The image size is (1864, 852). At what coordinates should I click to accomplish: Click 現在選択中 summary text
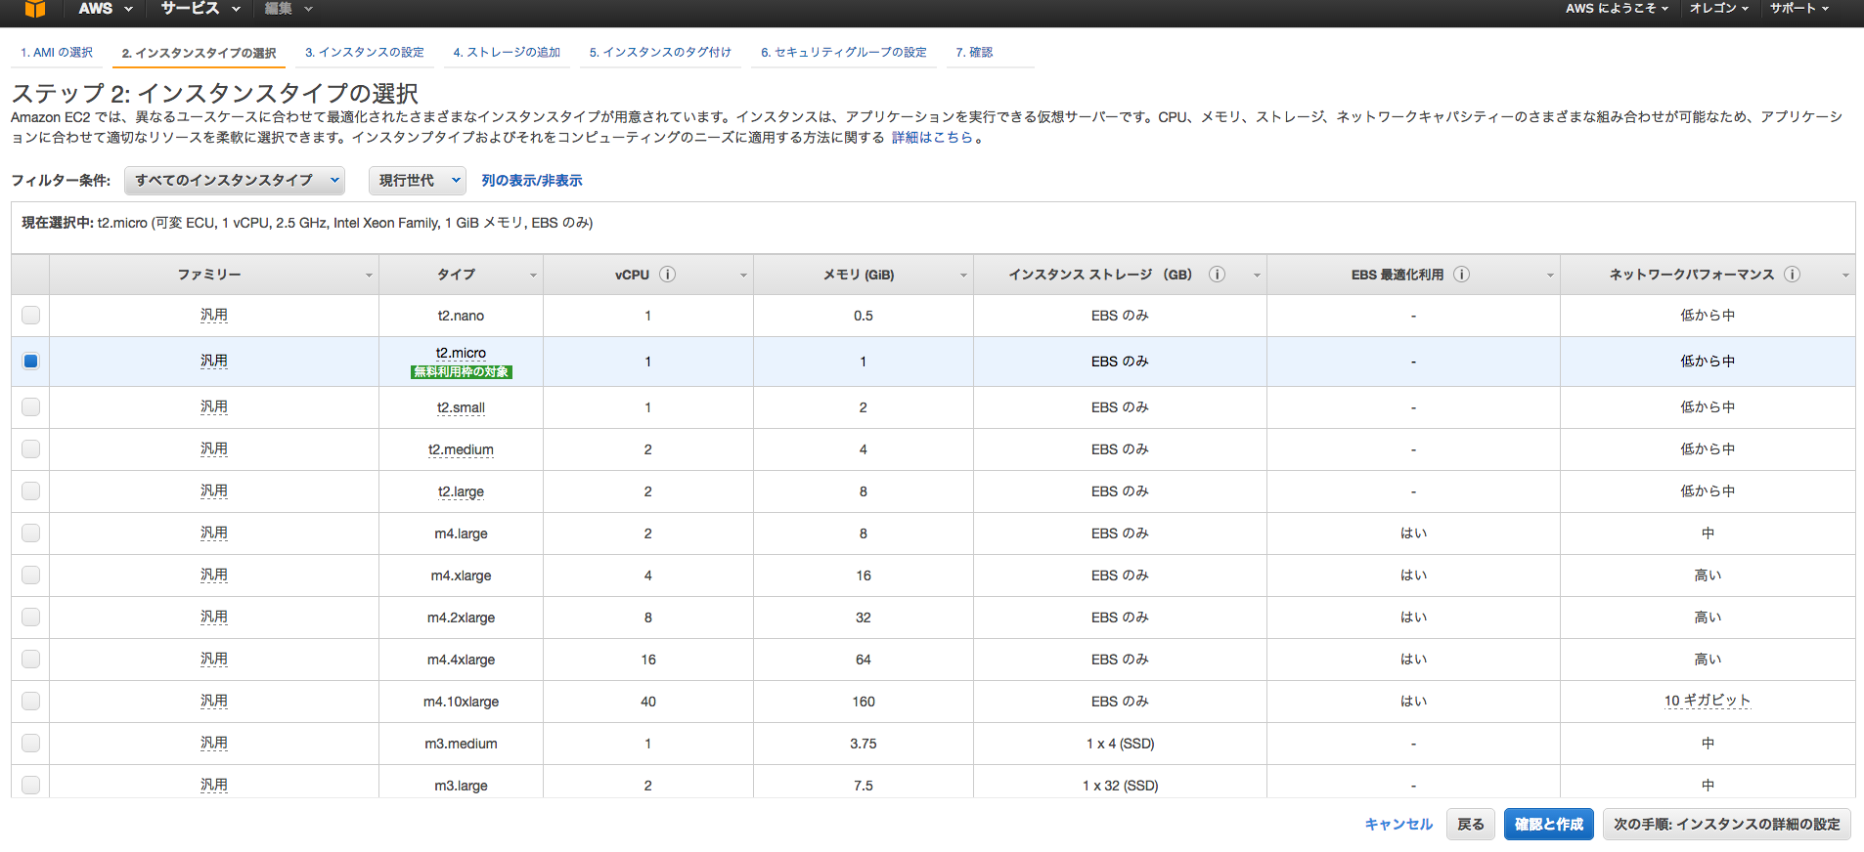coord(307,223)
